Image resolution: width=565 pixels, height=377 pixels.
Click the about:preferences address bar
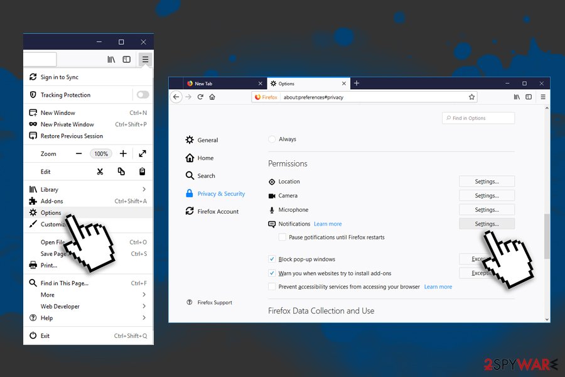pyautogui.click(x=364, y=97)
